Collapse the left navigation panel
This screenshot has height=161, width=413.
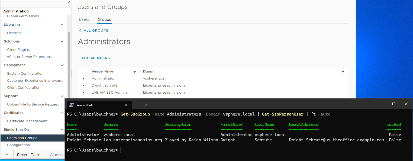tap(69, 3)
